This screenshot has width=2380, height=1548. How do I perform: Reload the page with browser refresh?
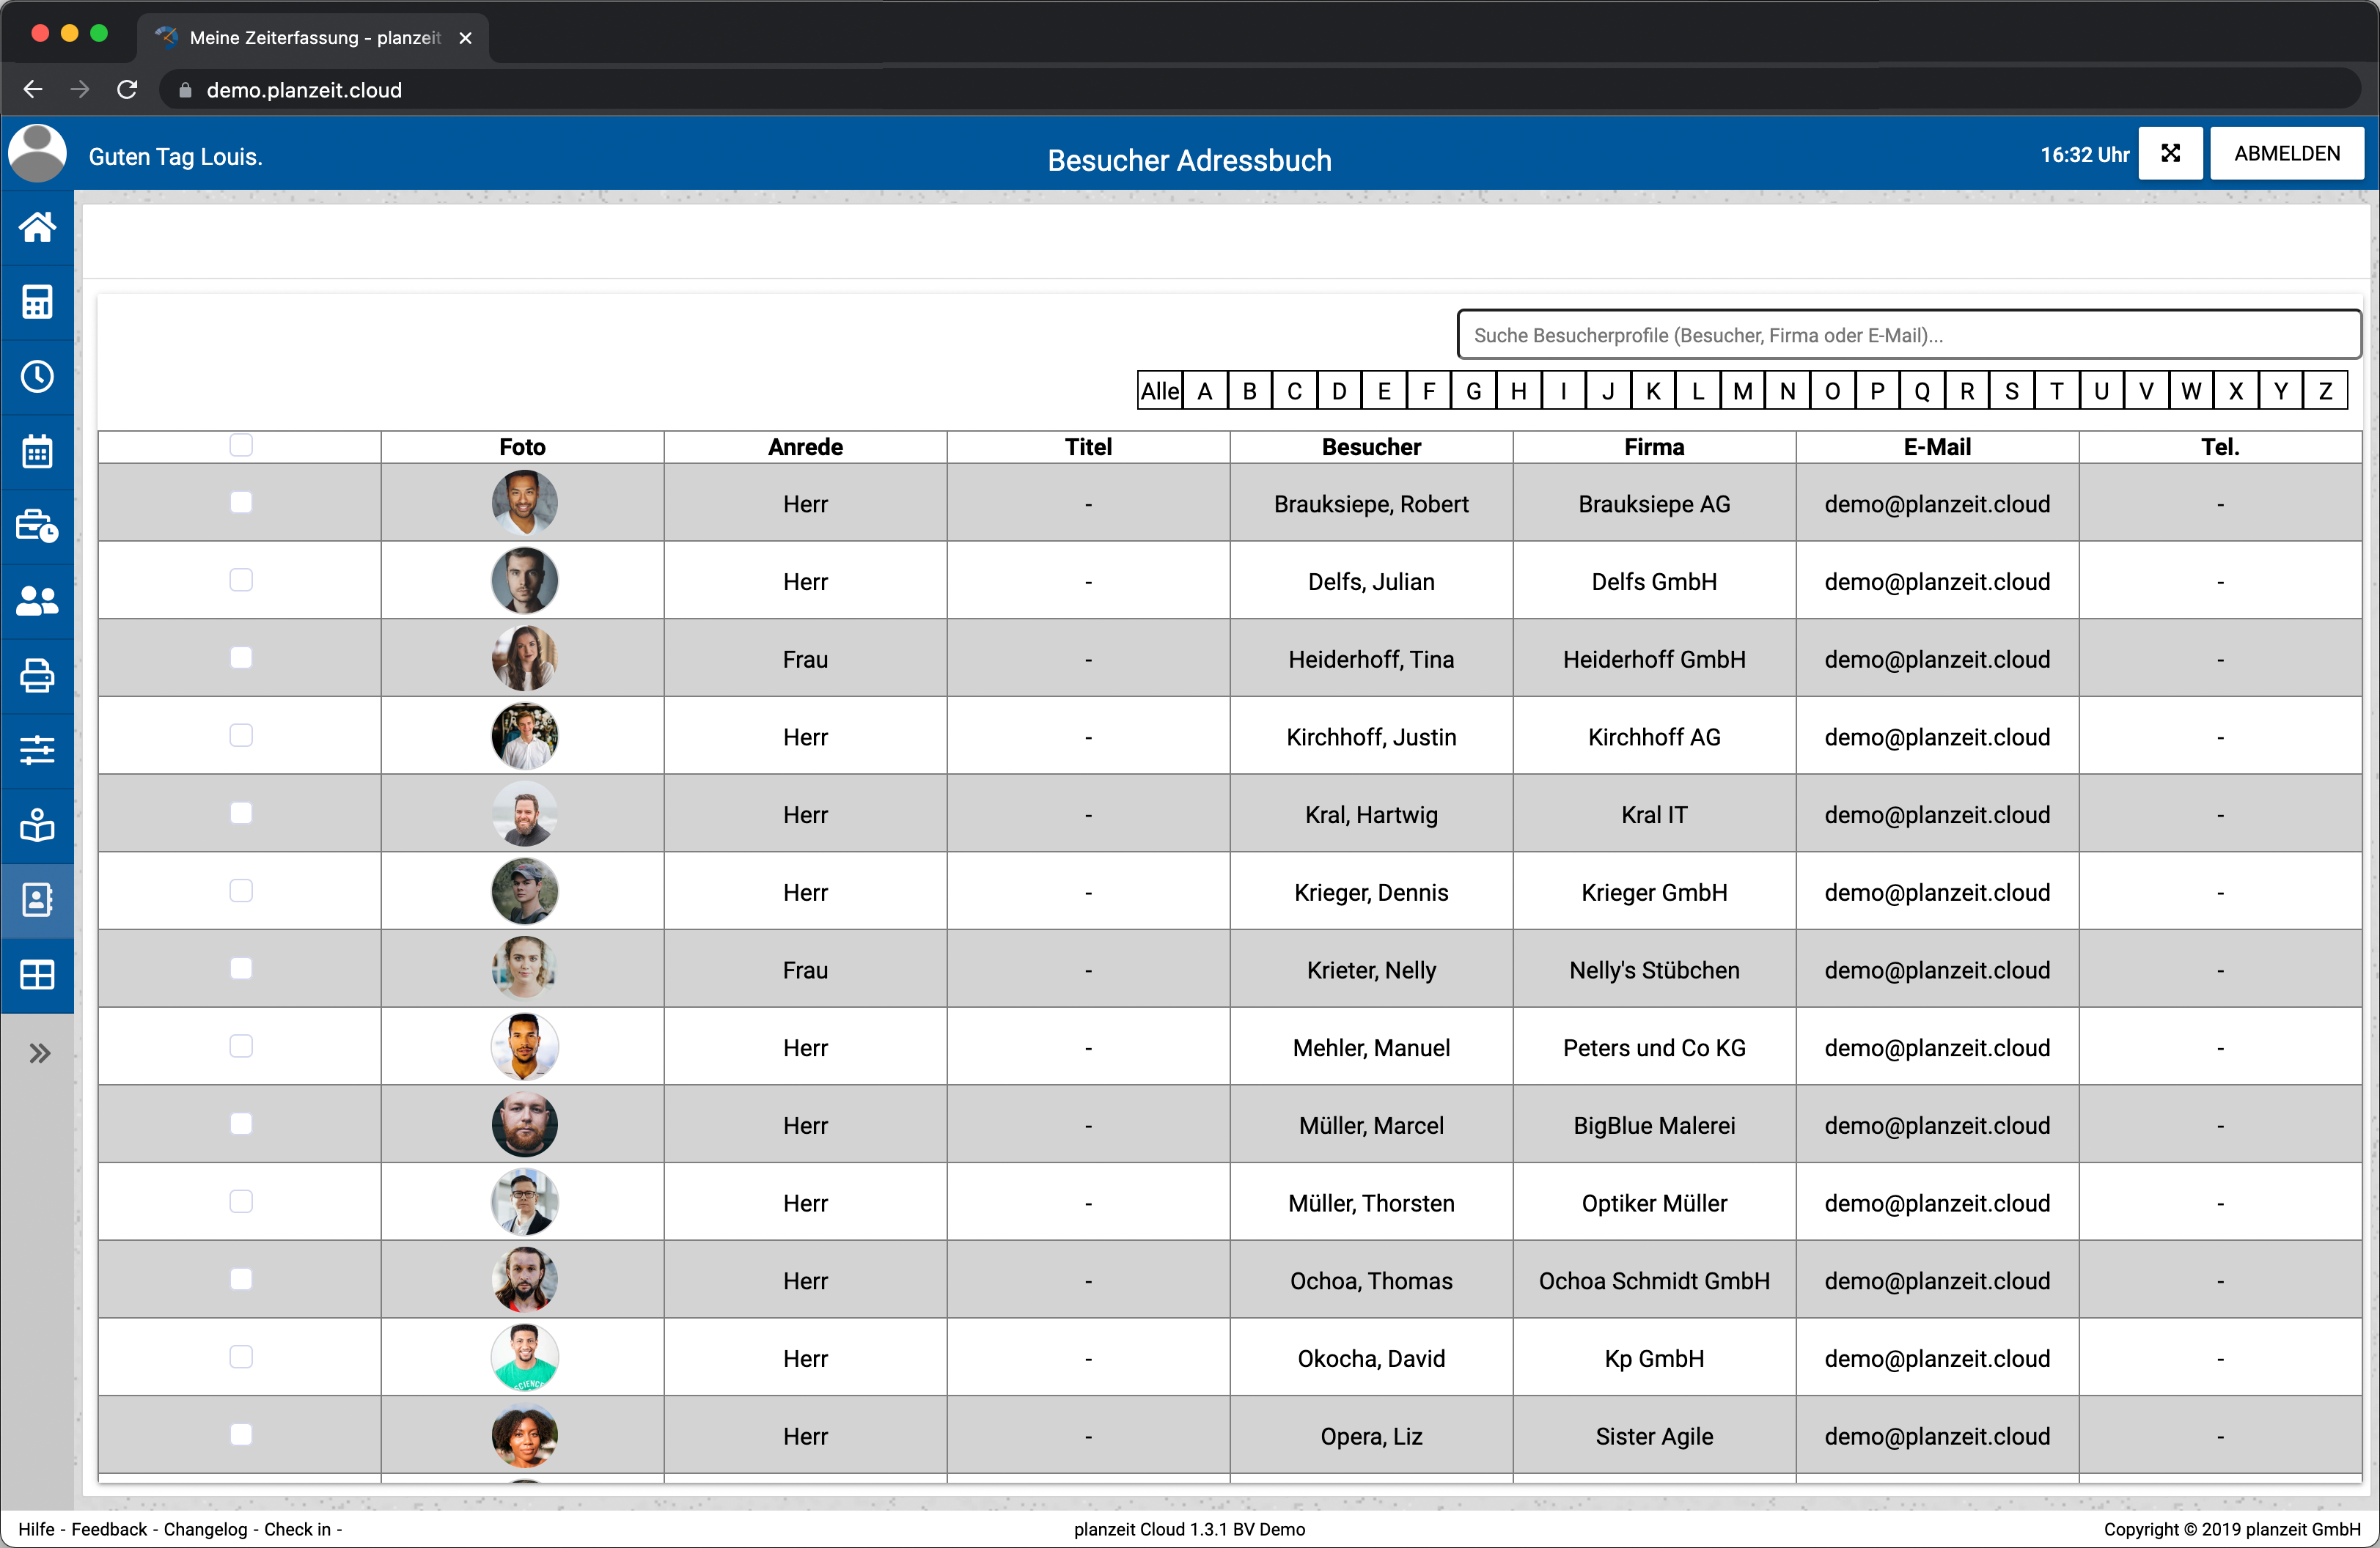click(x=127, y=90)
